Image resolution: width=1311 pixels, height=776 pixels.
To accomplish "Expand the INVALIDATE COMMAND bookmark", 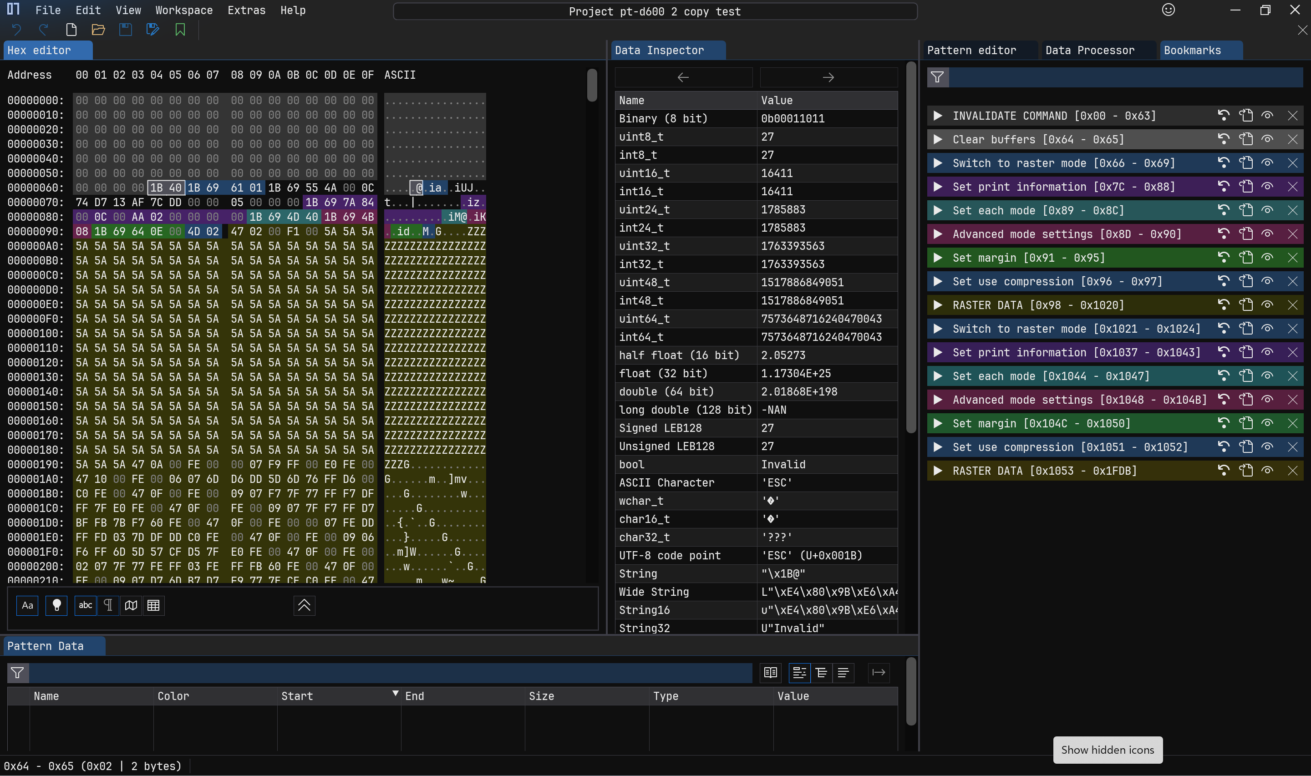I will (x=938, y=116).
